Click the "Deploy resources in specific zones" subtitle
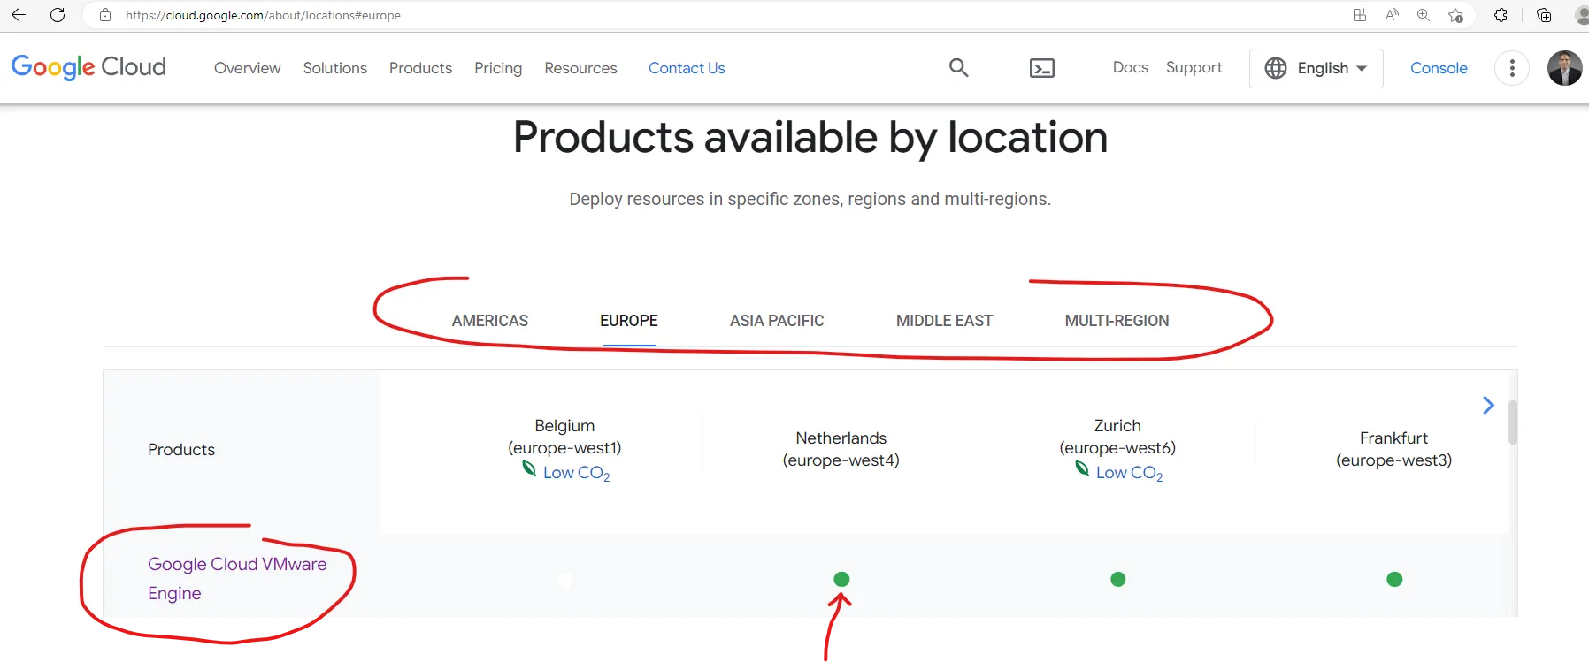The width and height of the screenshot is (1589, 662). 810,199
